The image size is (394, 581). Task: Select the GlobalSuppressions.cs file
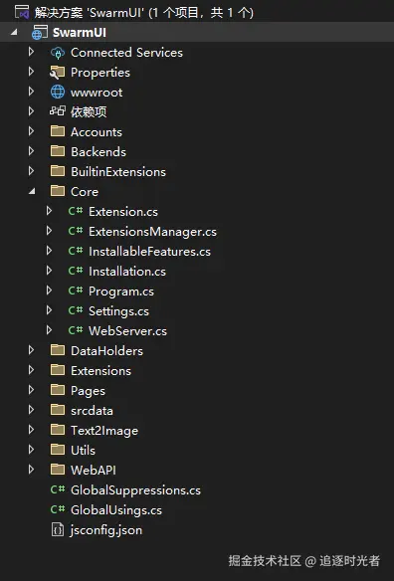pos(135,490)
